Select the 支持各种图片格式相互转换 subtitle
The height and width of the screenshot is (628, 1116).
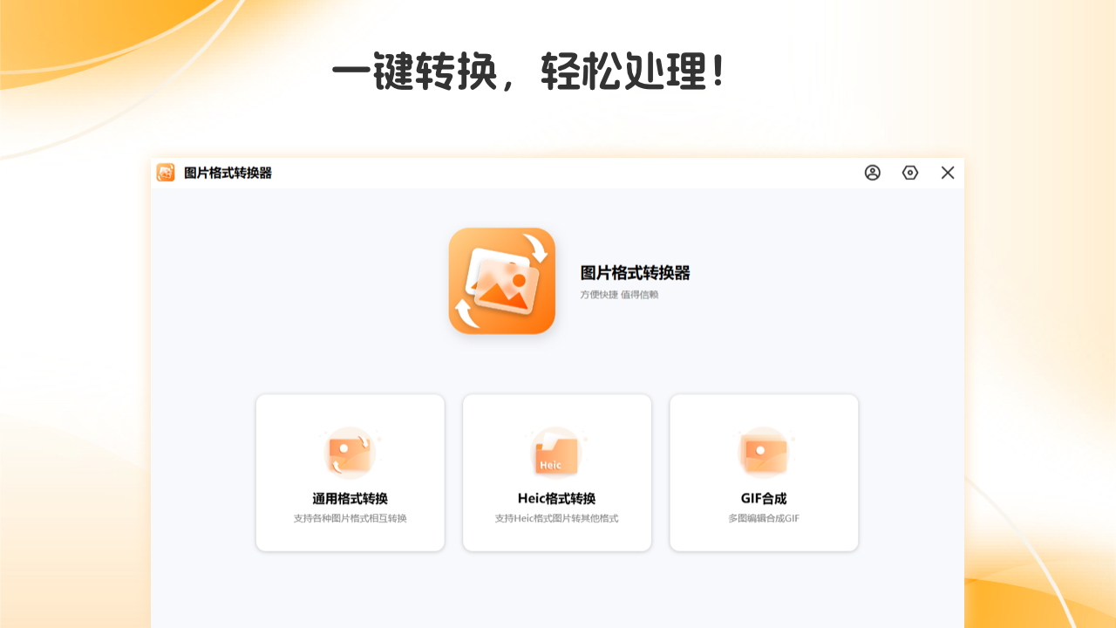tap(350, 517)
